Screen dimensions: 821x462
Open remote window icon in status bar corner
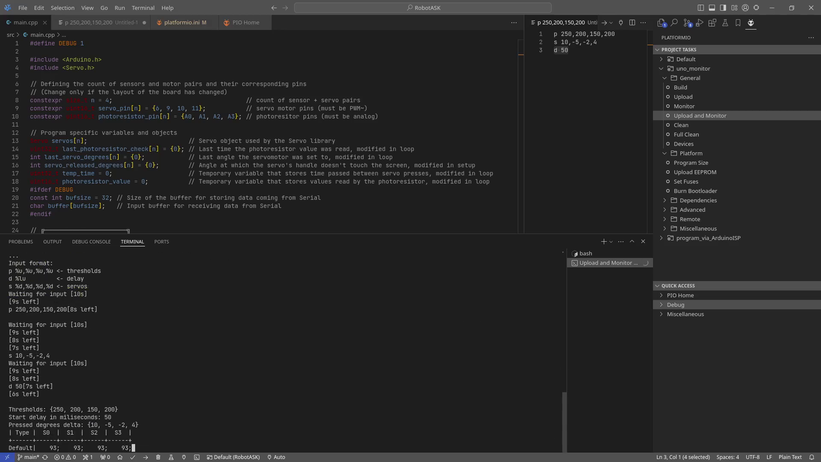tap(7, 457)
